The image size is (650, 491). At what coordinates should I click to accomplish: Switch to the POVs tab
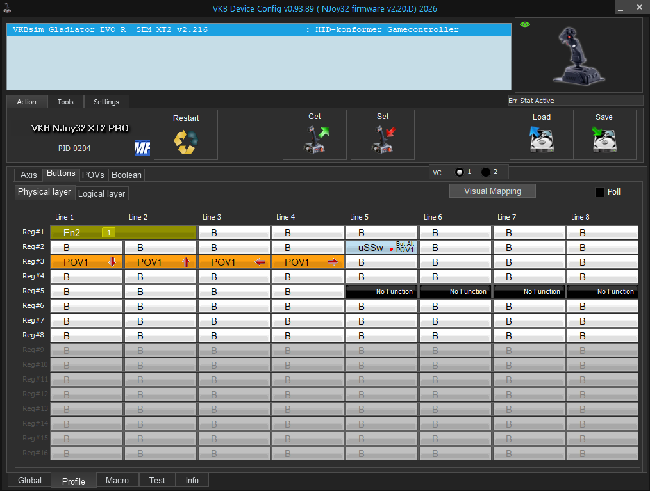93,175
